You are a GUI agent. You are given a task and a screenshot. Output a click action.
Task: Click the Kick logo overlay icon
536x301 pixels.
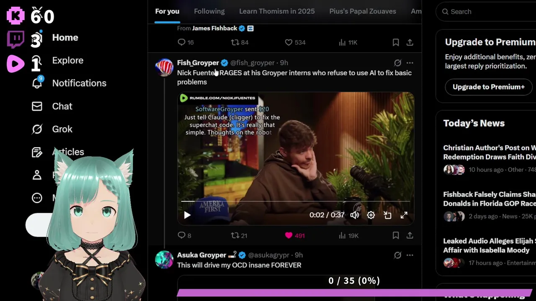16,15
